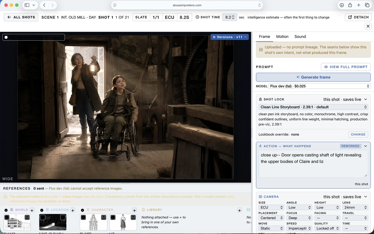Add a Library reference with plus

(239, 210)
